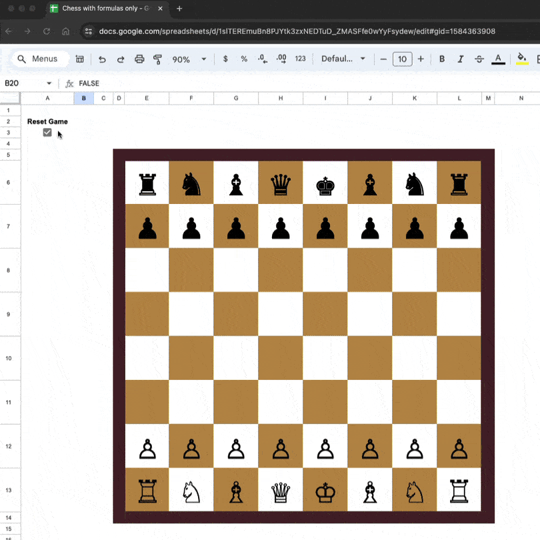Image resolution: width=540 pixels, height=540 pixels.
Task: Open the Menus search button
Action: tap(40, 59)
